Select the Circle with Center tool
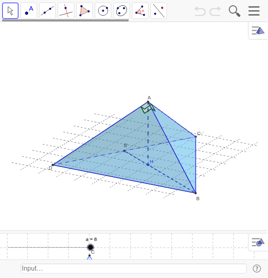Screen dimensions: 268x278 [103, 11]
